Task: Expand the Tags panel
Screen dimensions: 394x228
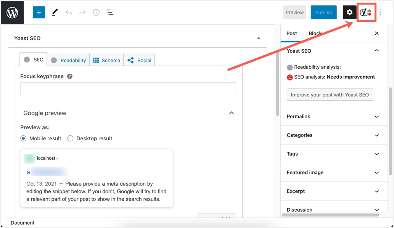Action: (334, 154)
